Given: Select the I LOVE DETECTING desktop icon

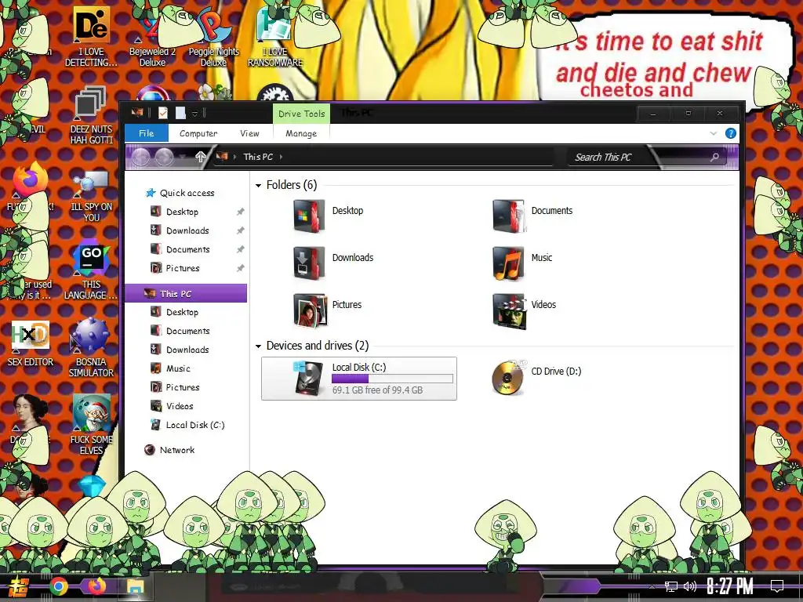Looking at the screenshot, I should click(x=91, y=37).
